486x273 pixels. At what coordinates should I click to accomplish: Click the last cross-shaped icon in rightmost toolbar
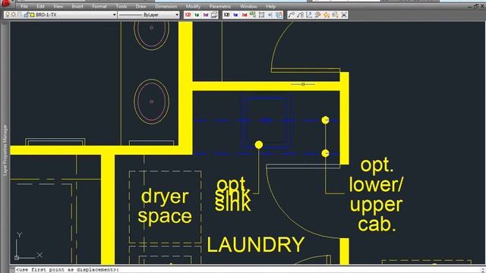(344, 14)
